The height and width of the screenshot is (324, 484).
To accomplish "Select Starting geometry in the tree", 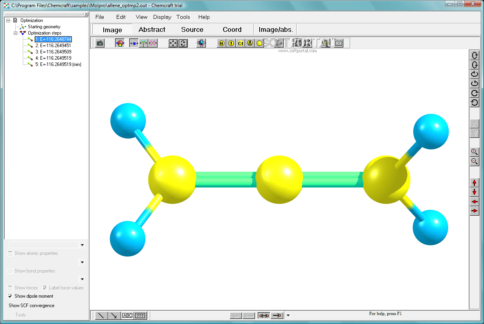I will (44, 27).
